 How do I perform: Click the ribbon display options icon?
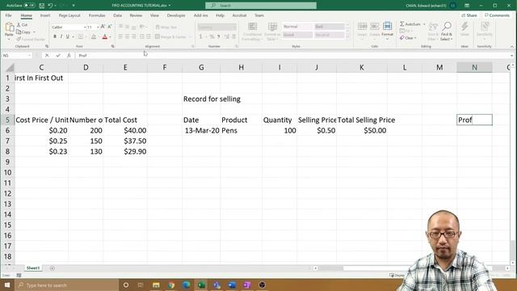coord(467,6)
